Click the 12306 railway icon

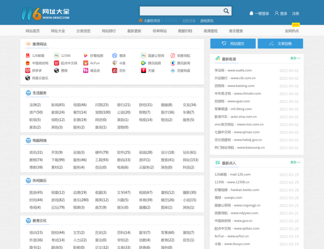click(x=57, y=56)
